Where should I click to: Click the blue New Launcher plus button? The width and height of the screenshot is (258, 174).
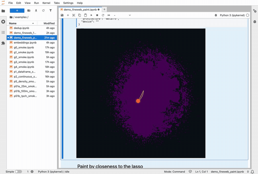tap(17, 11)
